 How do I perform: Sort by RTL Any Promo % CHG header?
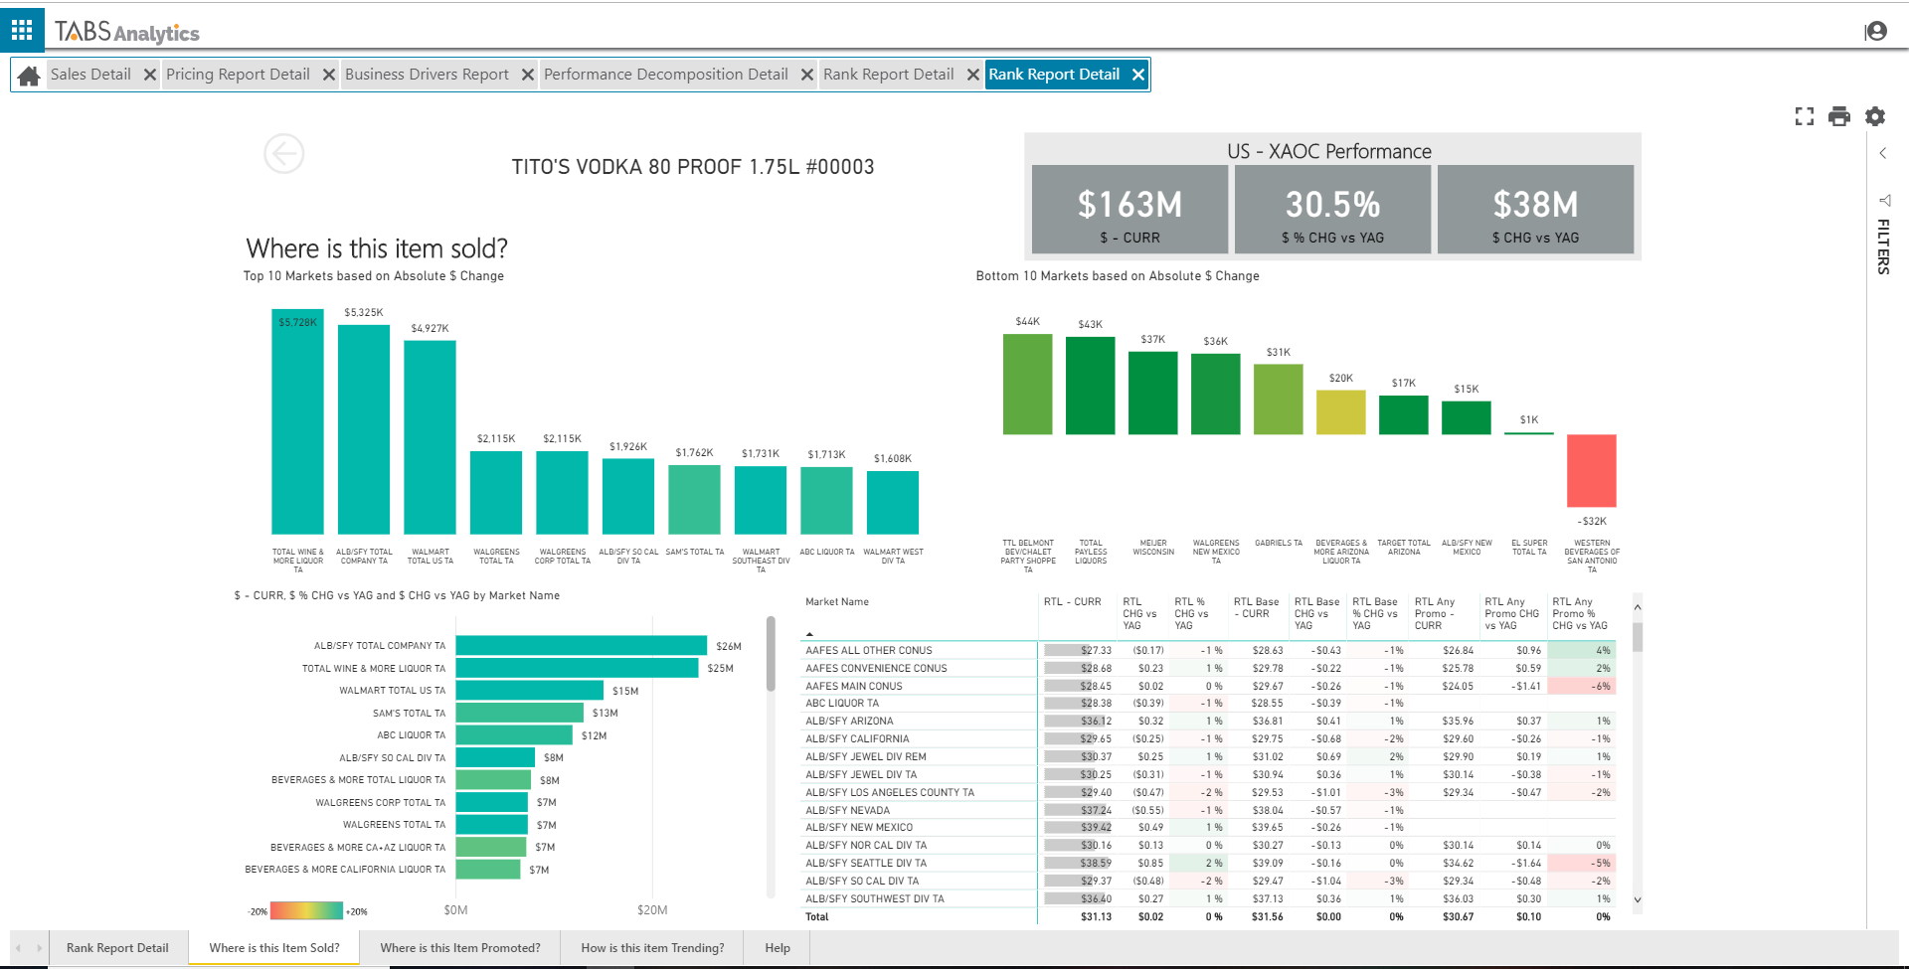coord(1580,614)
